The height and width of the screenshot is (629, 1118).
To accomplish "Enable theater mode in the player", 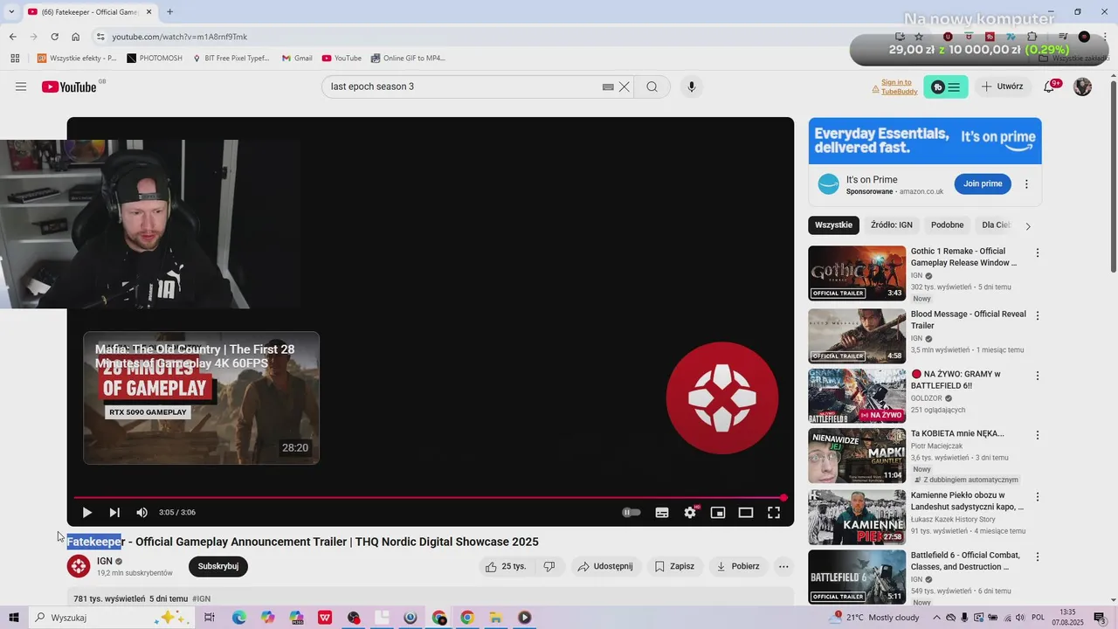I will coord(746,513).
